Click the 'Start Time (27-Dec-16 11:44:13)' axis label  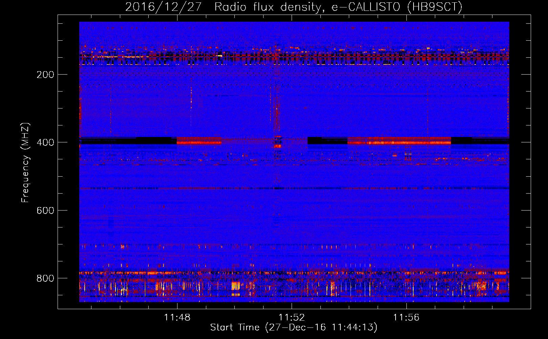coord(294,327)
